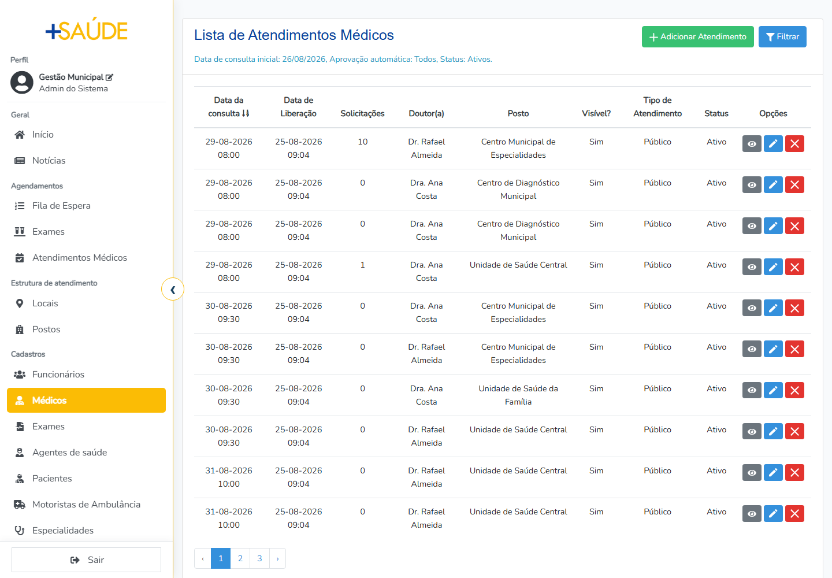Click the filter summary text link

(x=343, y=59)
